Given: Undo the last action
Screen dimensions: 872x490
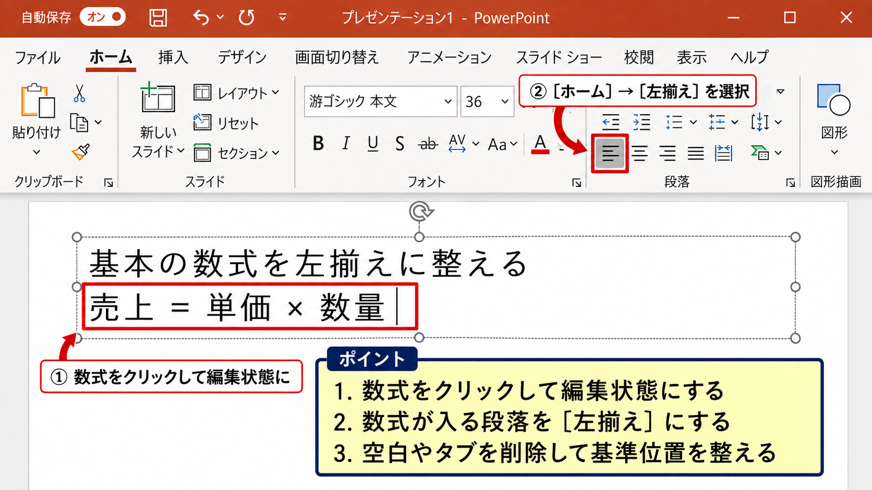Looking at the screenshot, I should 201,18.
